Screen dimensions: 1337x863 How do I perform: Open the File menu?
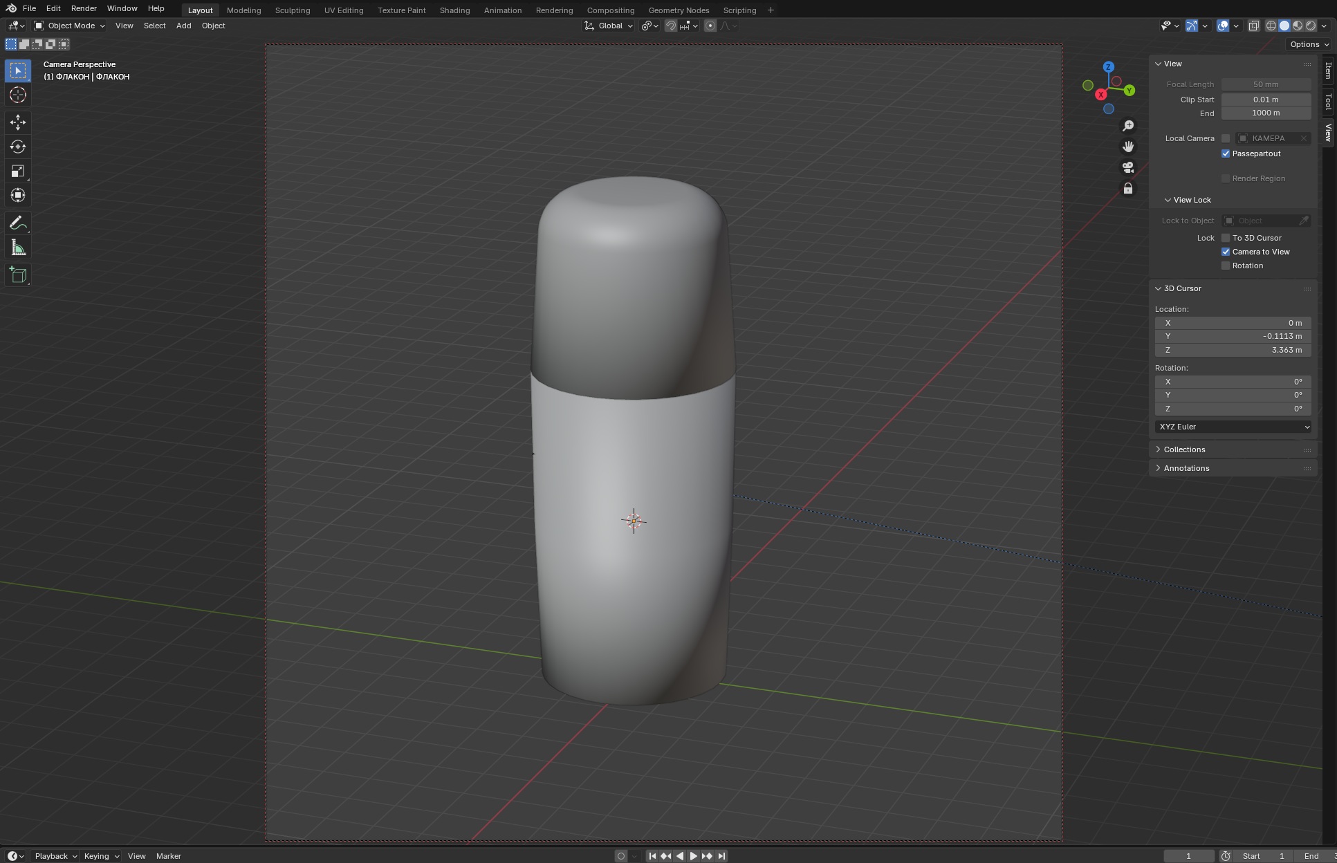(29, 8)
